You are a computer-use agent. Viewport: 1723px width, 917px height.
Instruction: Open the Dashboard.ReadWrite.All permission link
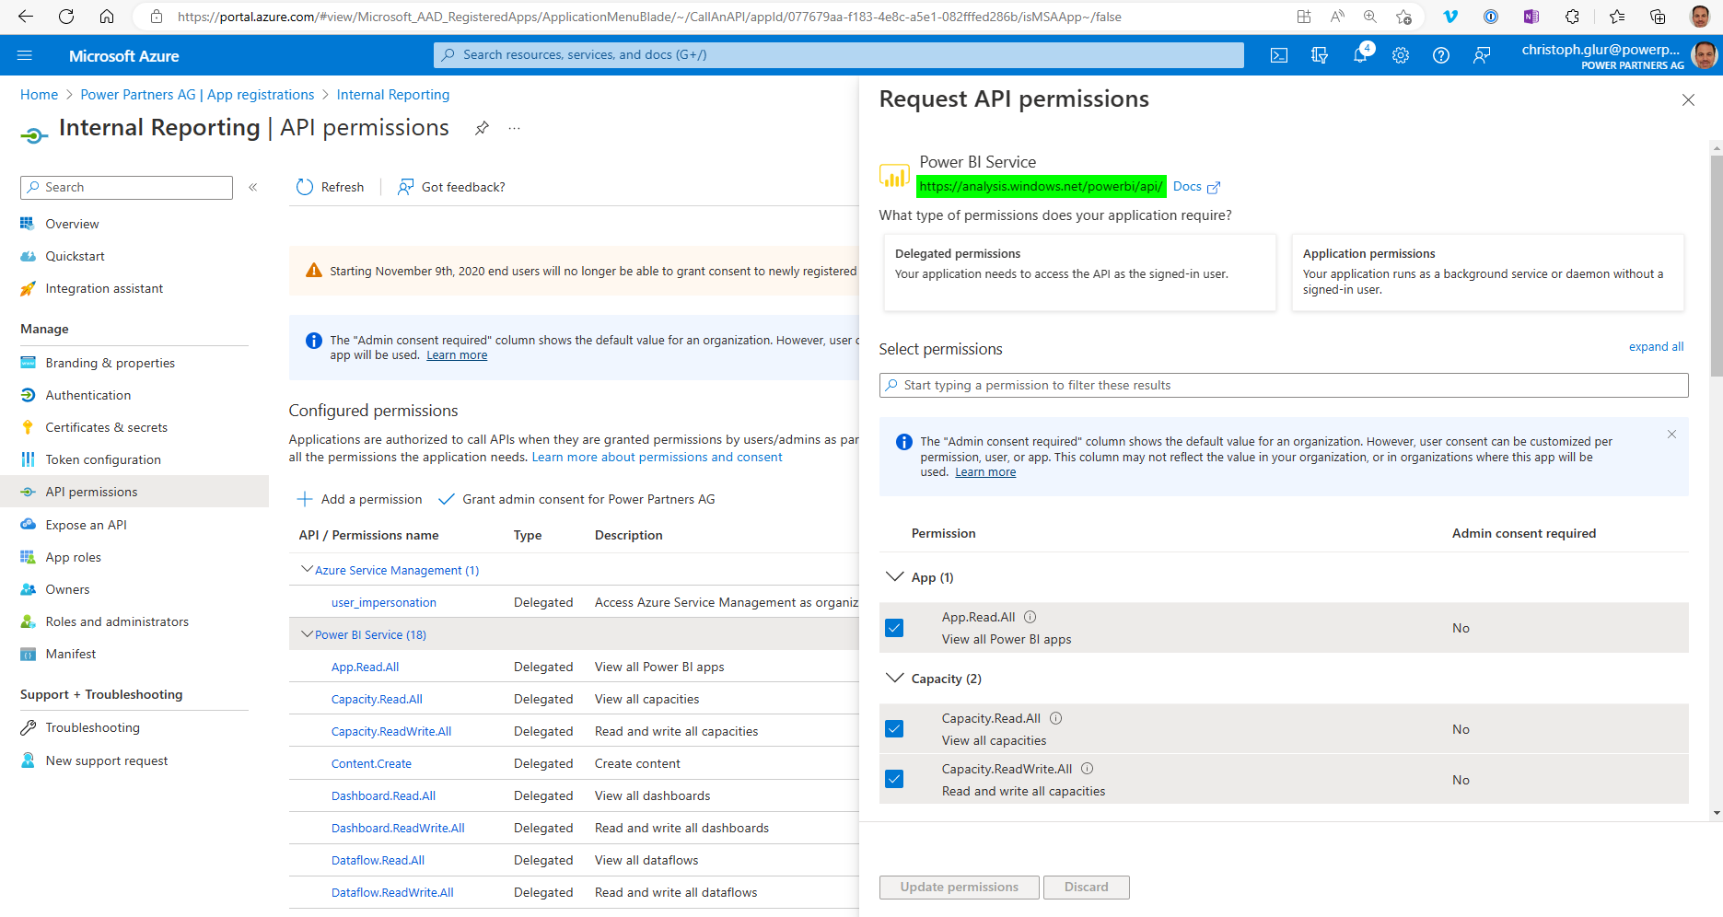[398, 828]
